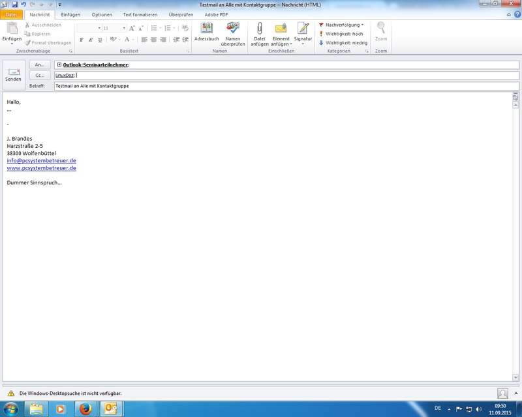Click Ausschneiden (cut)

point(43,25)
